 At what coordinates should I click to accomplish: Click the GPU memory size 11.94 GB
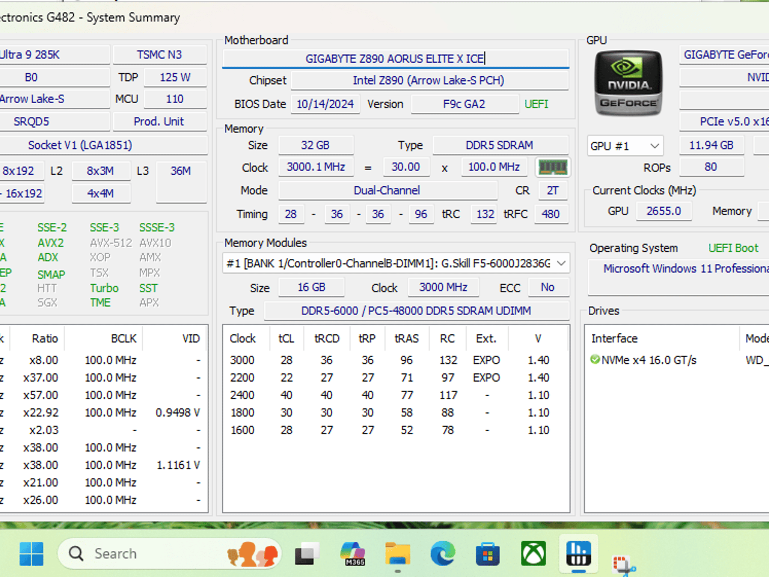click(x=711, y=145)
